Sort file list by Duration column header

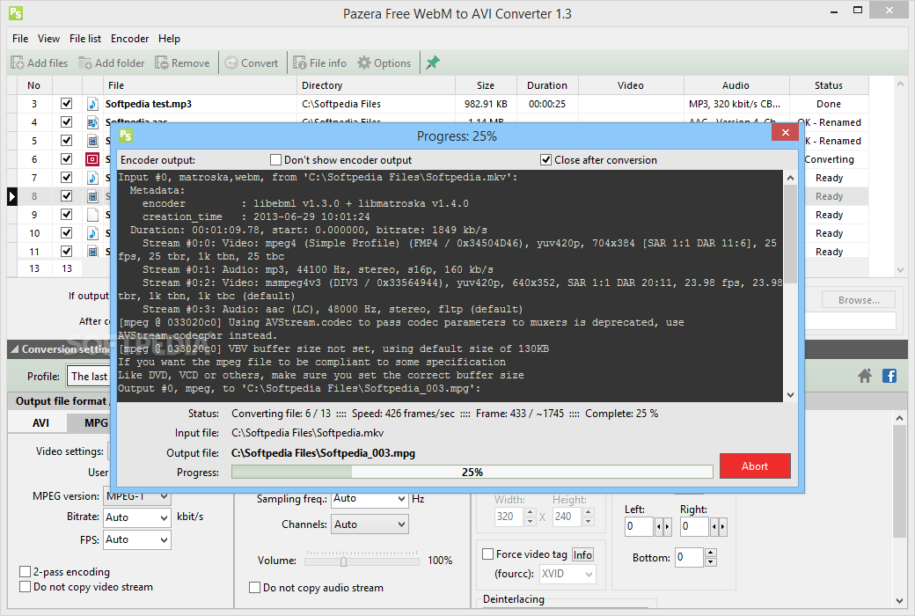point(546,85)
